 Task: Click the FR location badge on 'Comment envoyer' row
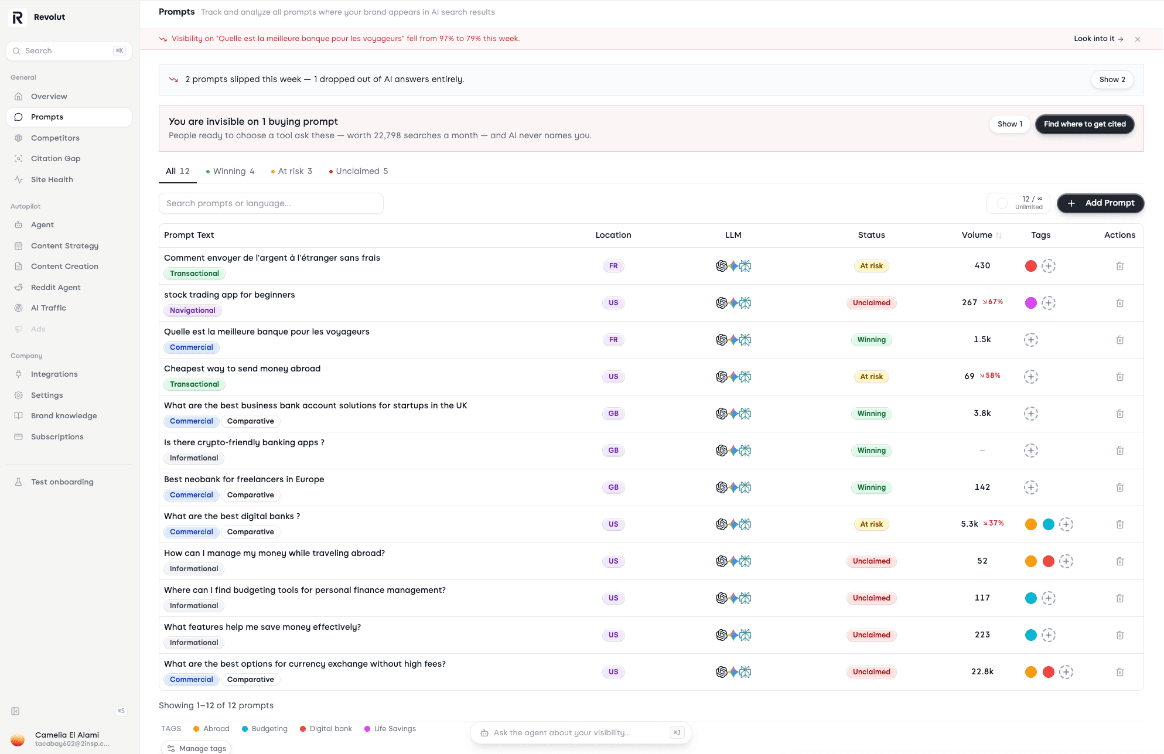[x=613, y=266]
